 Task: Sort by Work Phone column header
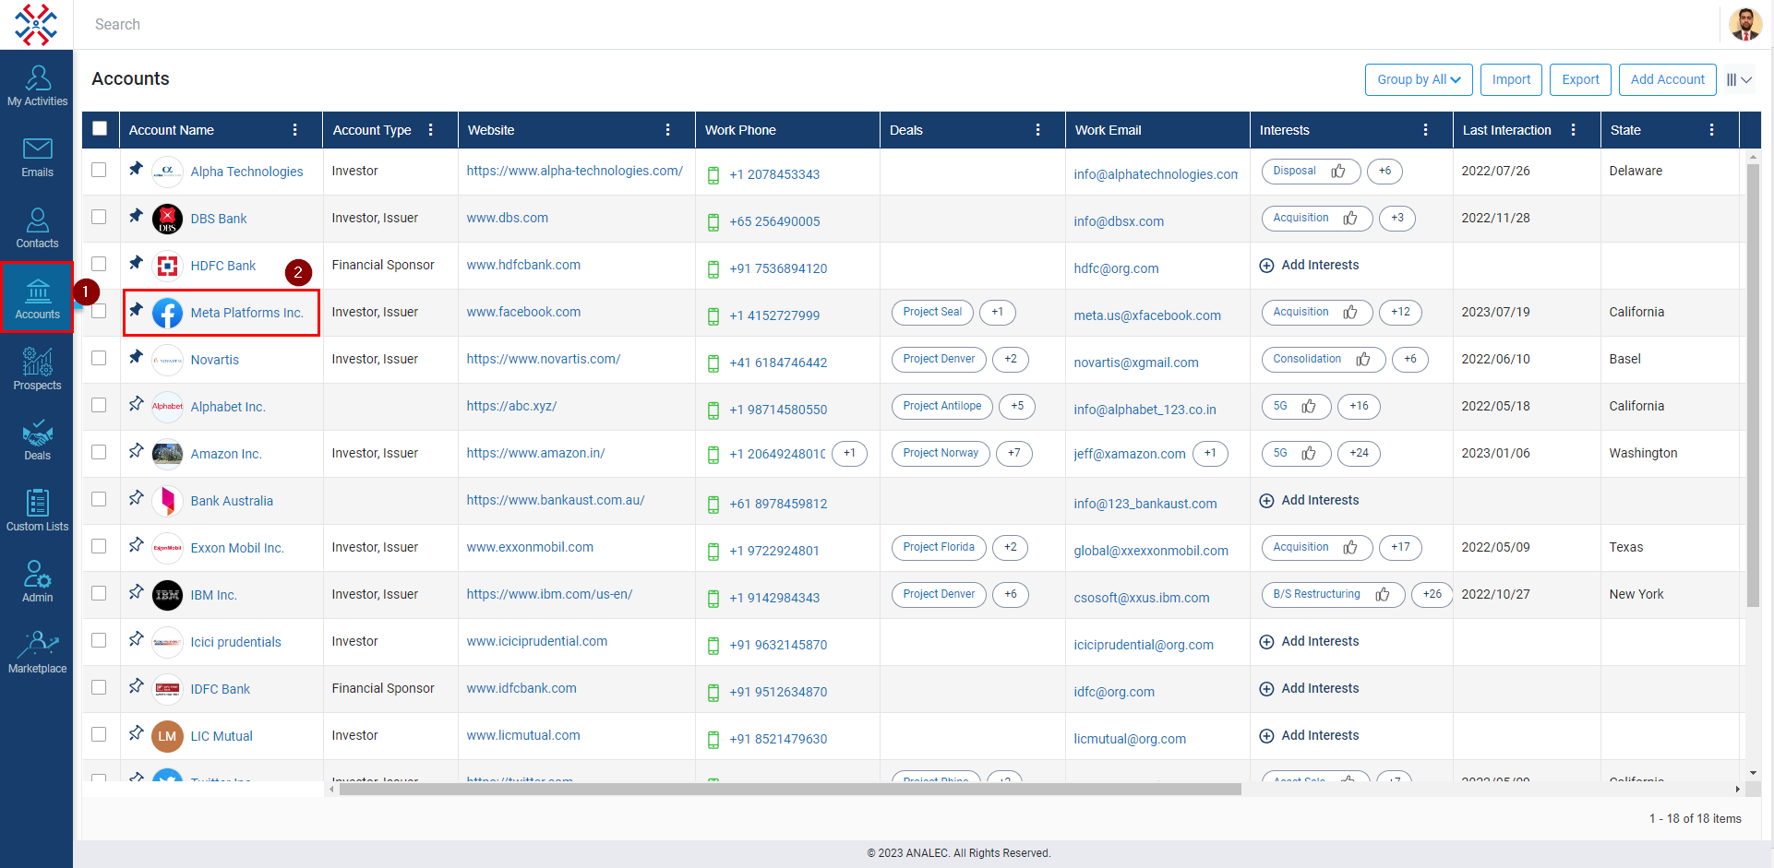[x=740, y=130]
